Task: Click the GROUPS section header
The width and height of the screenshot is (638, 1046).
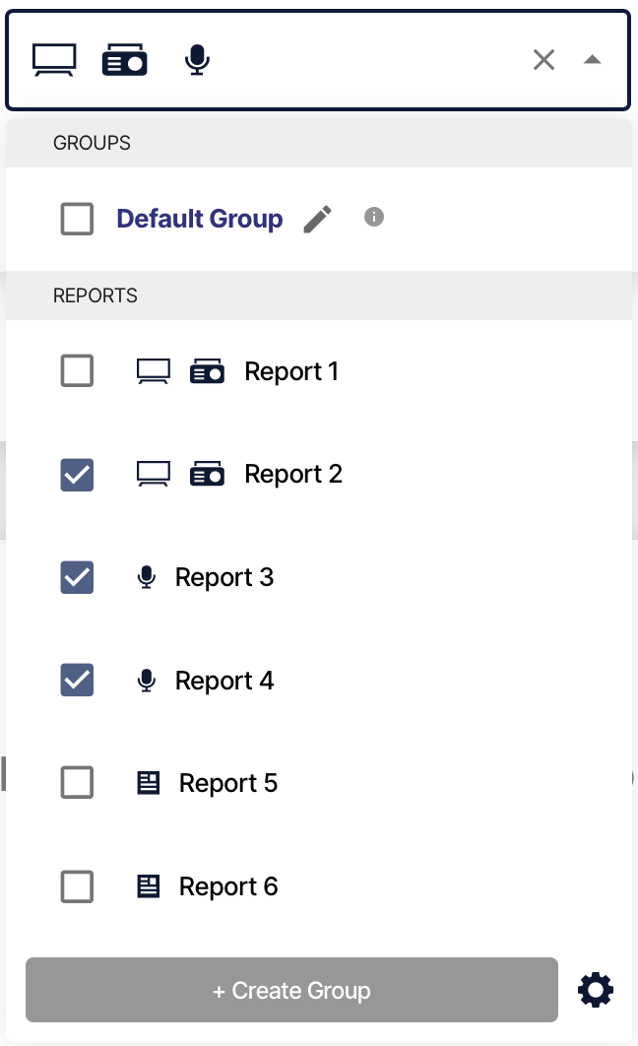Action: (x=319, y=143)
